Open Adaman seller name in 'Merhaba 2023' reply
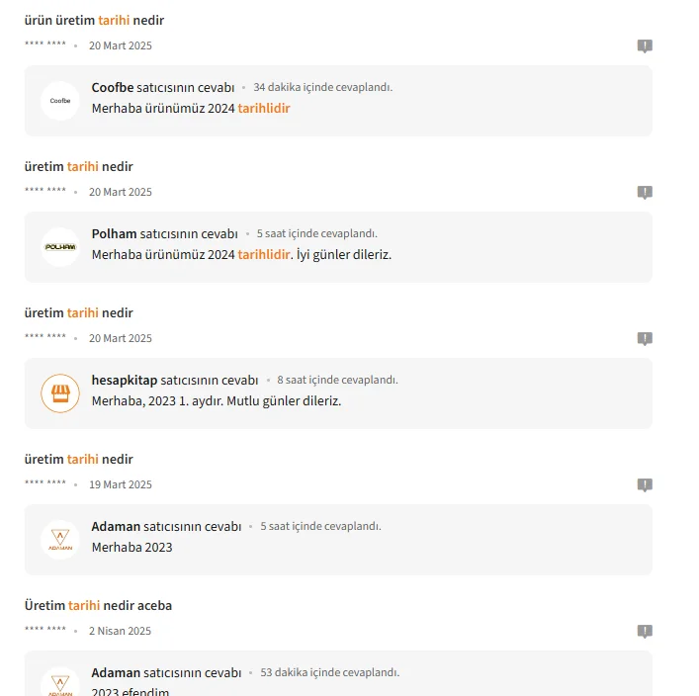 [116, 526]
